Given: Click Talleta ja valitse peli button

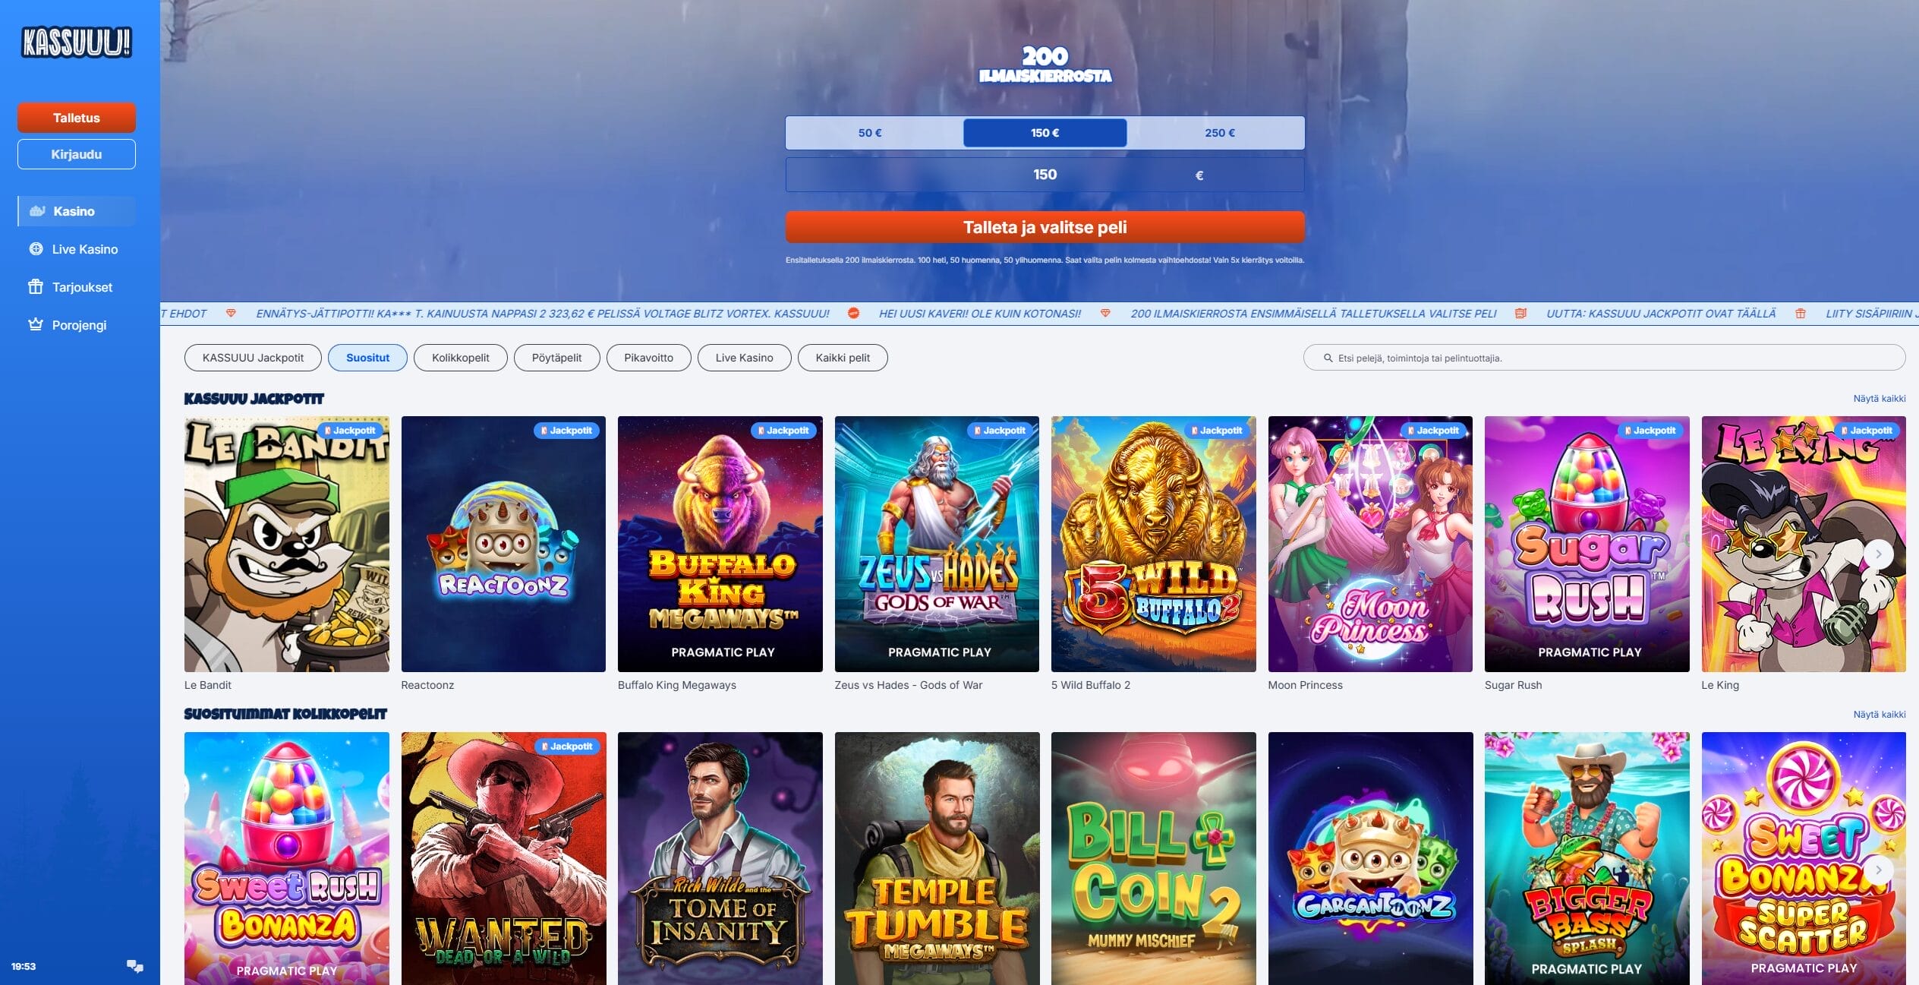Looking at the screenshot, I should pos(1045,227).
